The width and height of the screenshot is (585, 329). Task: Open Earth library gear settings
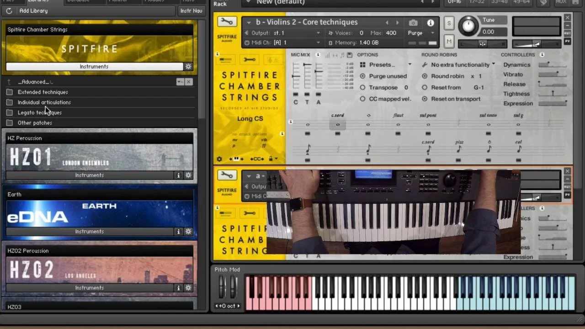coord(188,231)
